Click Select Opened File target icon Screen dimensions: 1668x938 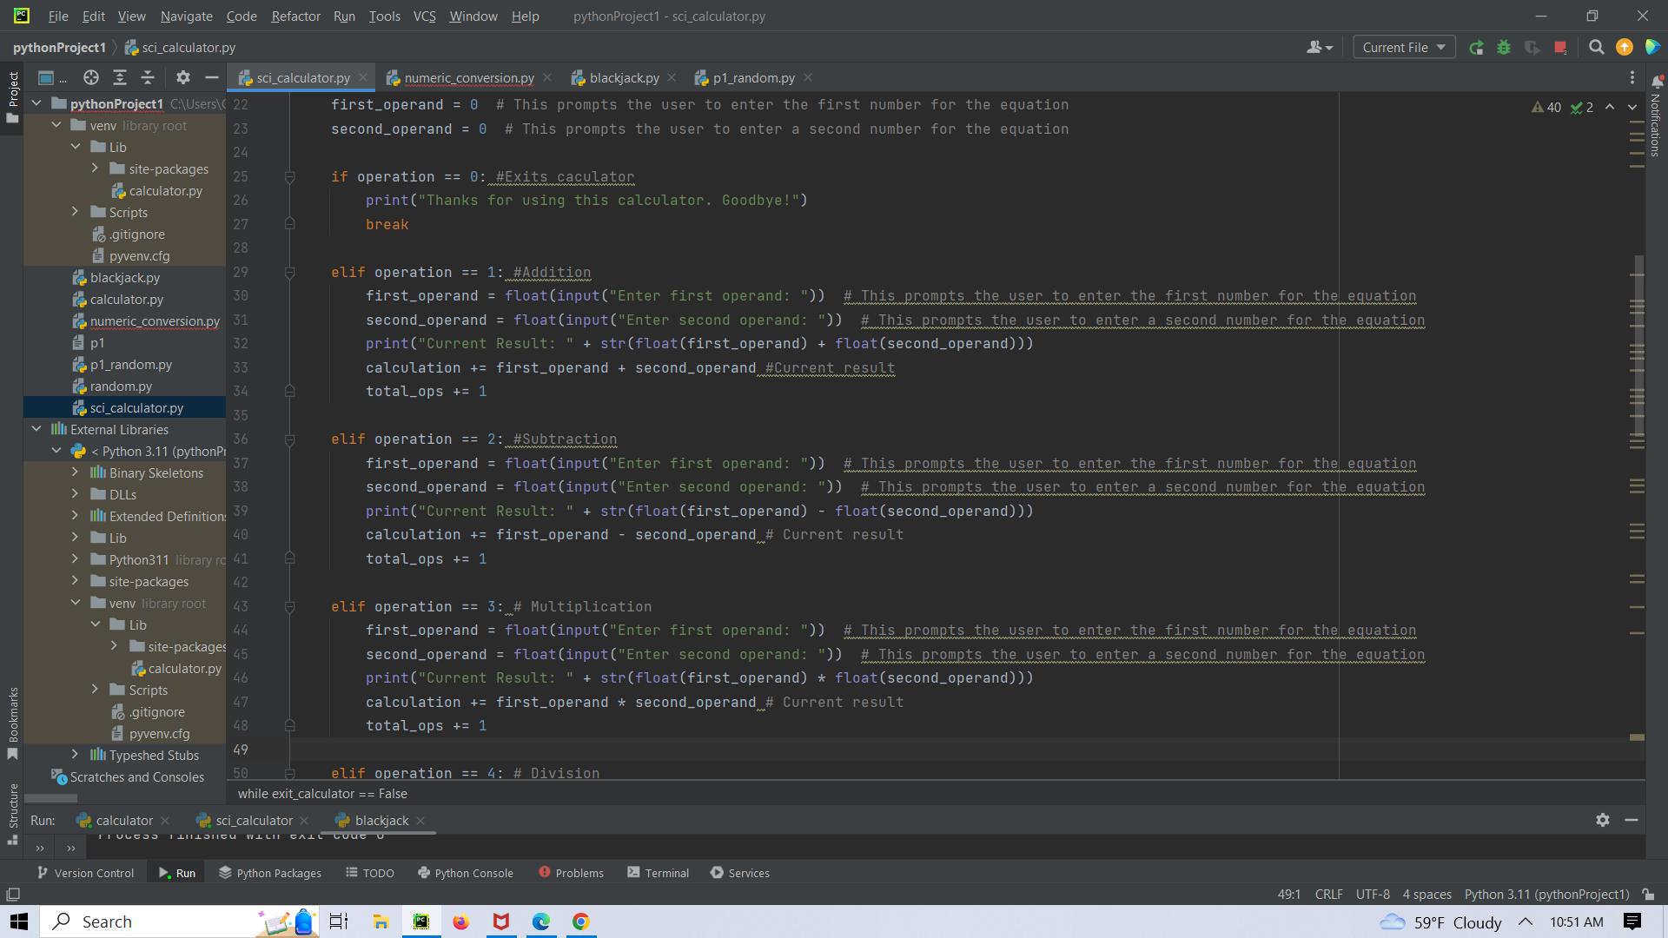point(91,77)
